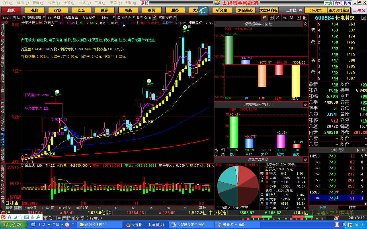Screen dimensions: 367x229
Task: Click the 大赛 link in title bar
Action: [329, 3]
